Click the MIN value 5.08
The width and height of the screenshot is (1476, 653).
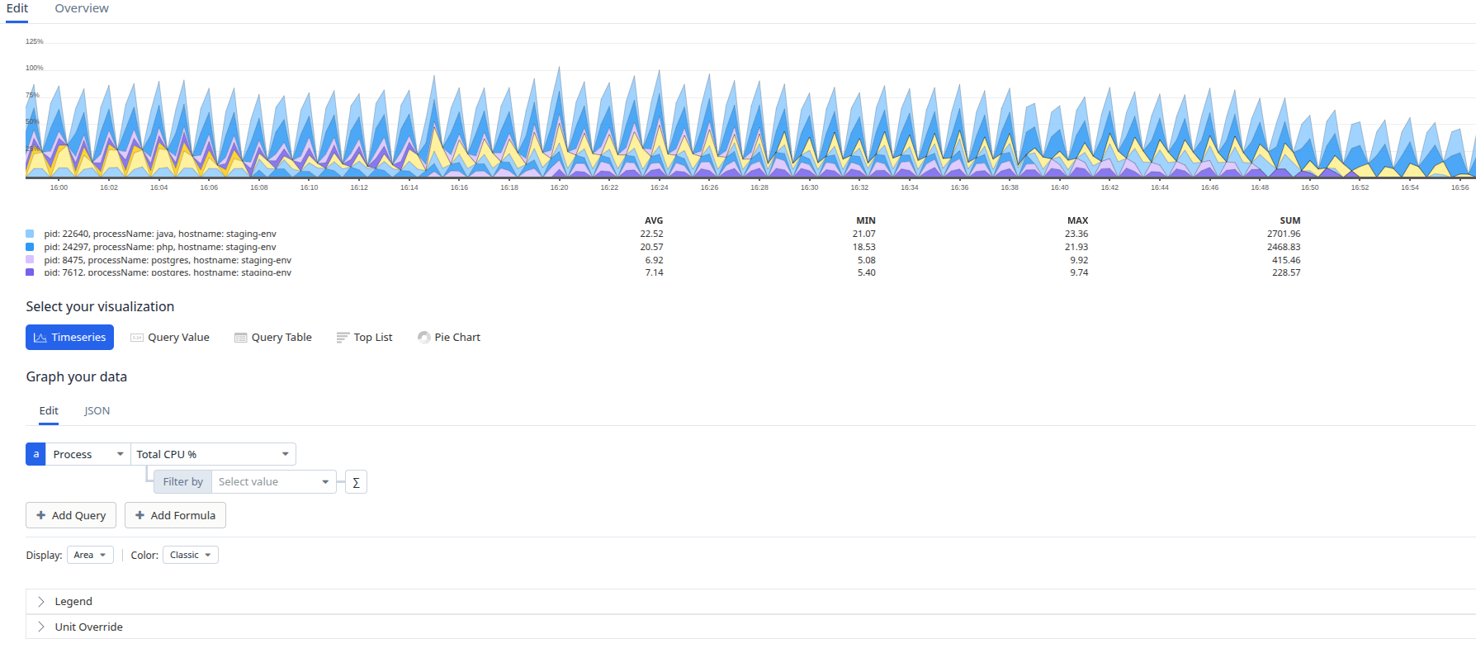pos(866,260)
